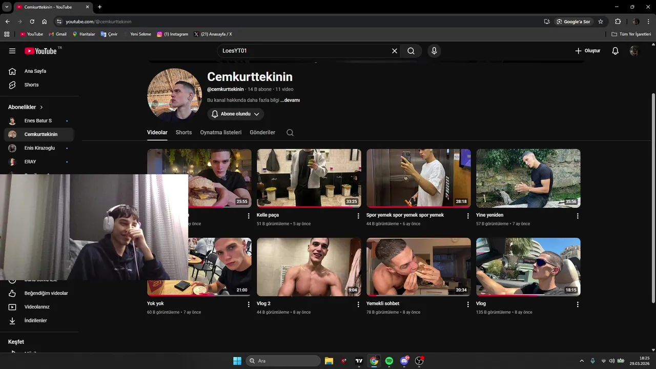Open Tüm Yer İşaretleri folder
This screenshot has height=369, width=656.
pos(631,34)
